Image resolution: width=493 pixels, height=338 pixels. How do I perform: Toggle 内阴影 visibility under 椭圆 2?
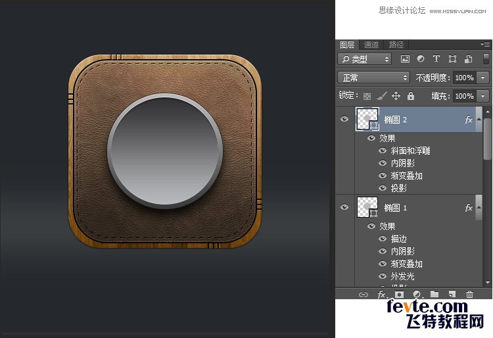(383, 163)
